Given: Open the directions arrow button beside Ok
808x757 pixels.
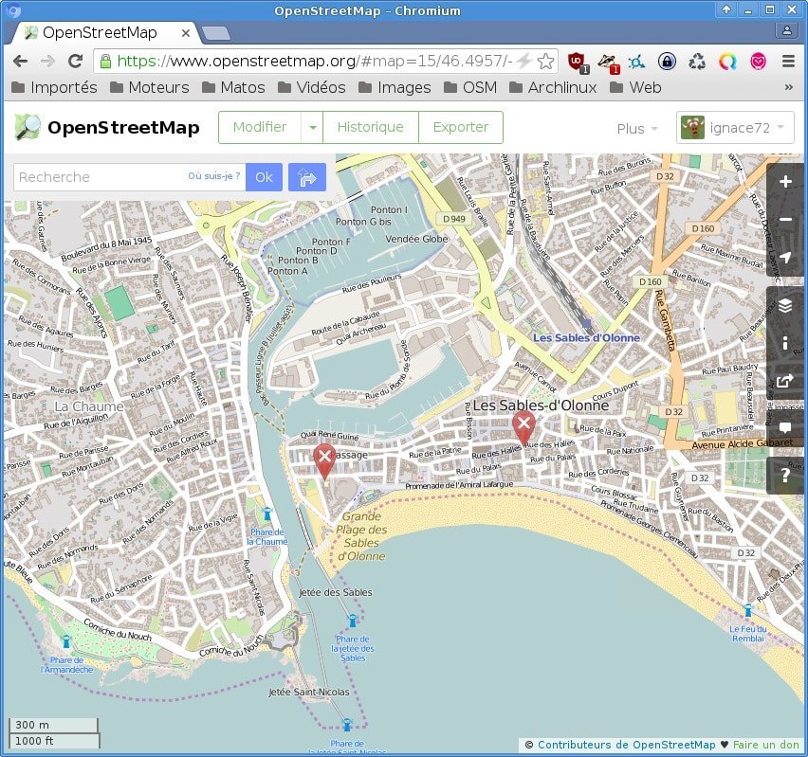Looking at the screenshot, I should click(307, 177).
